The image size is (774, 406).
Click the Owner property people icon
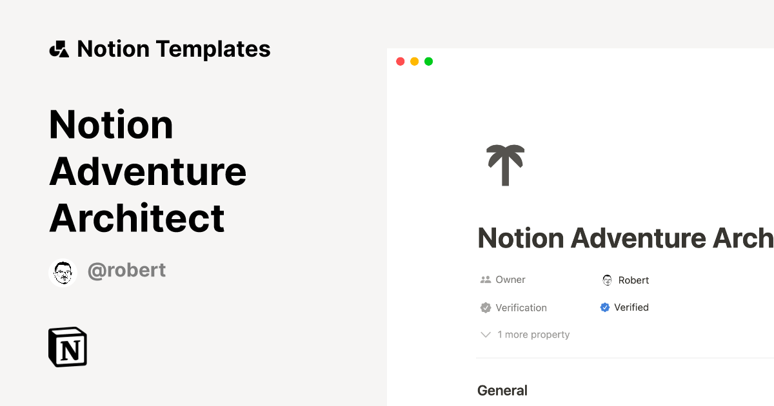484,279
